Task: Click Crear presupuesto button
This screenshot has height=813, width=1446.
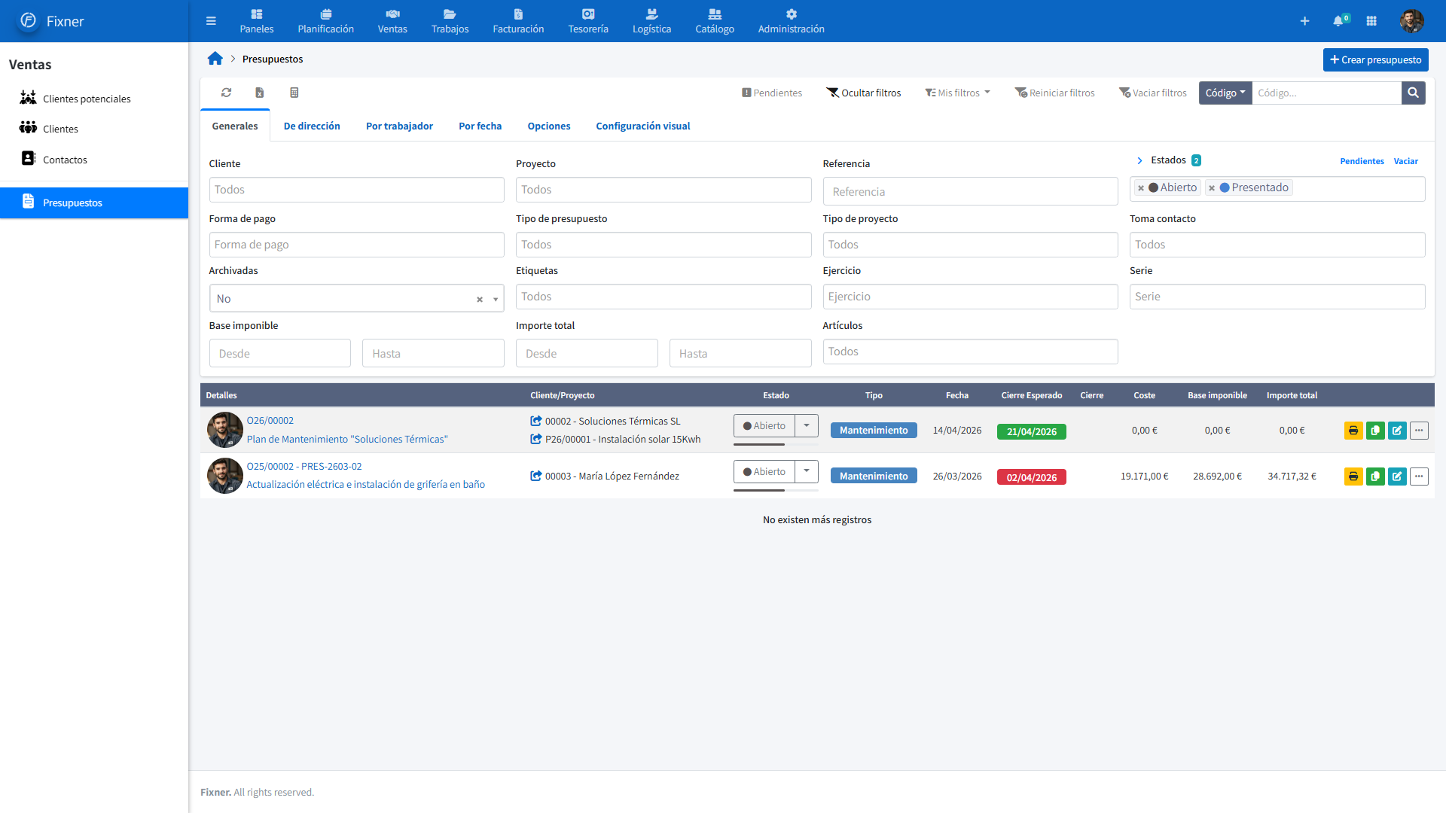Action: point(1375,59)
